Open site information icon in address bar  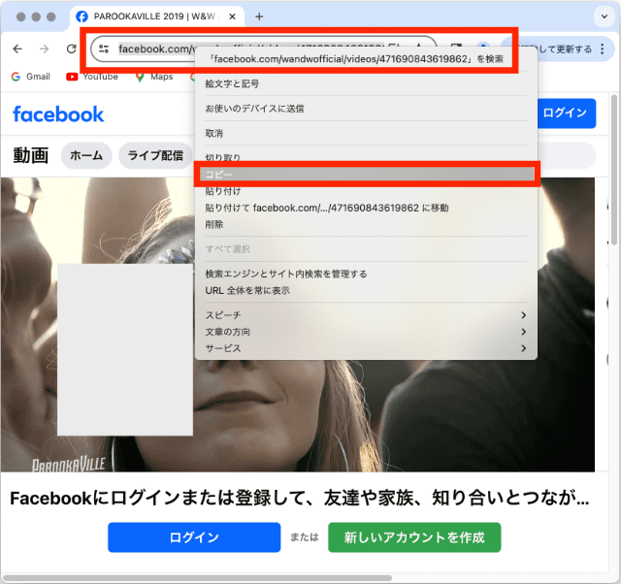coord(104,49)
